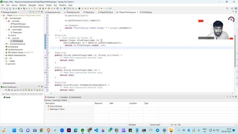Click the lightbulb icon in Boot Dashboard toolbar
238x134 pixels.
29,90
